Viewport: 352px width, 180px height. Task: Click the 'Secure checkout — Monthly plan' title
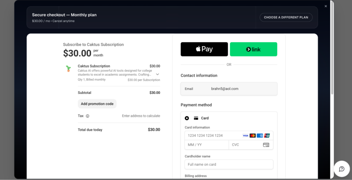tap(64, 15)
